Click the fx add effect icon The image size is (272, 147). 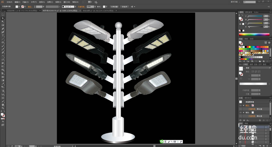click(248, 120)
